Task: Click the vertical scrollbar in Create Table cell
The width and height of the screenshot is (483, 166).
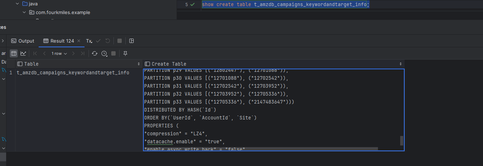Action: (x=402, y=140)
